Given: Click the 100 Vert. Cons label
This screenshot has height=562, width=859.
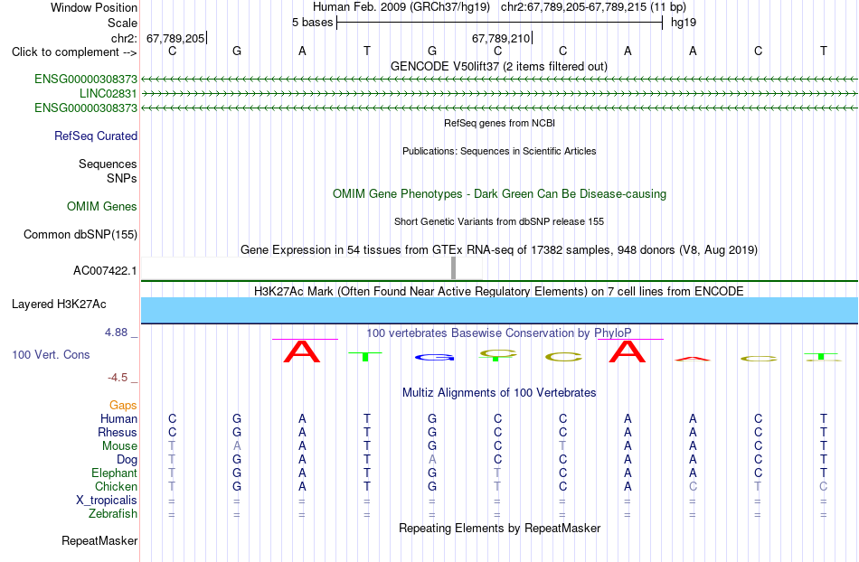Looking at the screenshot, I should pyautogui.click(x=51, y=354).
